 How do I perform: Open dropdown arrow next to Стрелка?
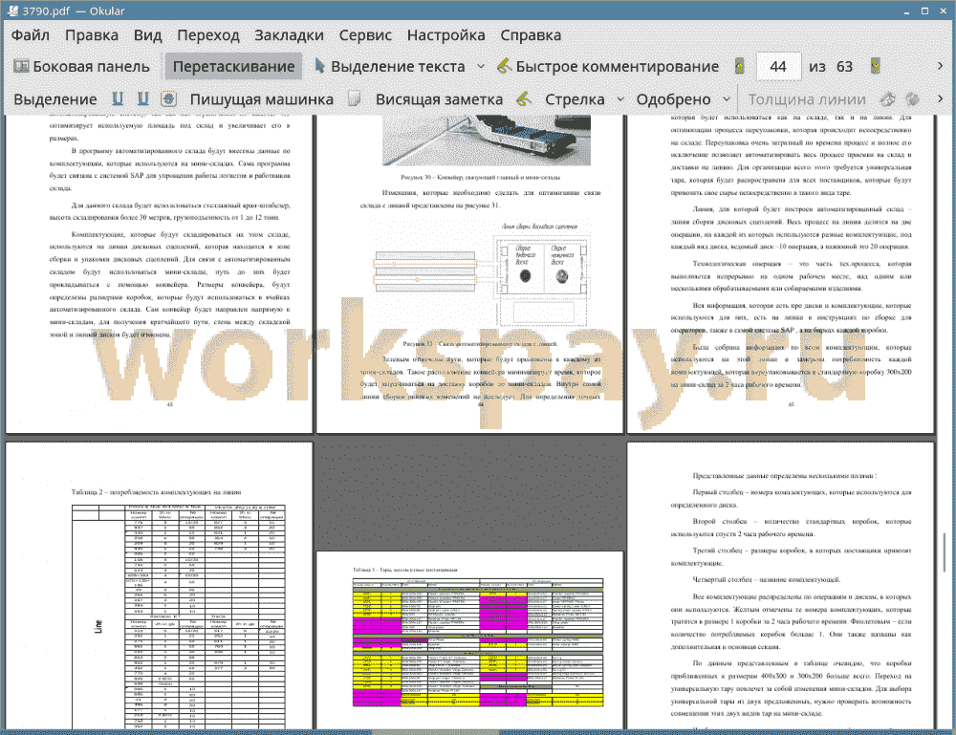click(620, 99)
